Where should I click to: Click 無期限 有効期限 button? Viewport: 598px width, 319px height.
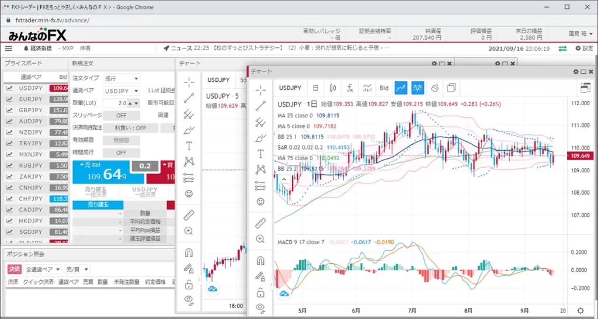121,140
